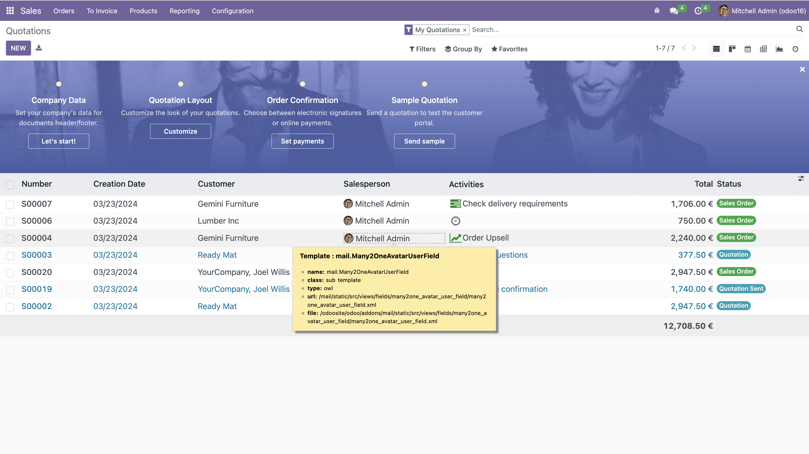Expand the Favorites dropdown
Viewport: 809px width, 454px height.
[x=509, y=49]
